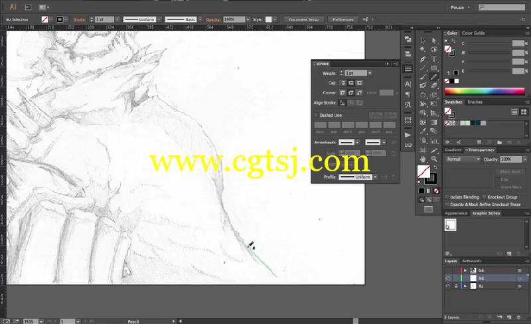Expand the Bg layer triangle
Screen dimensions: 531x324
(x=465, y=286)
